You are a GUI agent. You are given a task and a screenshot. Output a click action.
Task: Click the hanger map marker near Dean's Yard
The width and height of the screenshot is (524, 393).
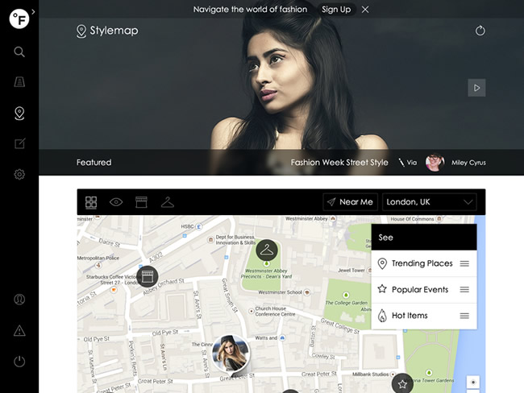[267, 250]
